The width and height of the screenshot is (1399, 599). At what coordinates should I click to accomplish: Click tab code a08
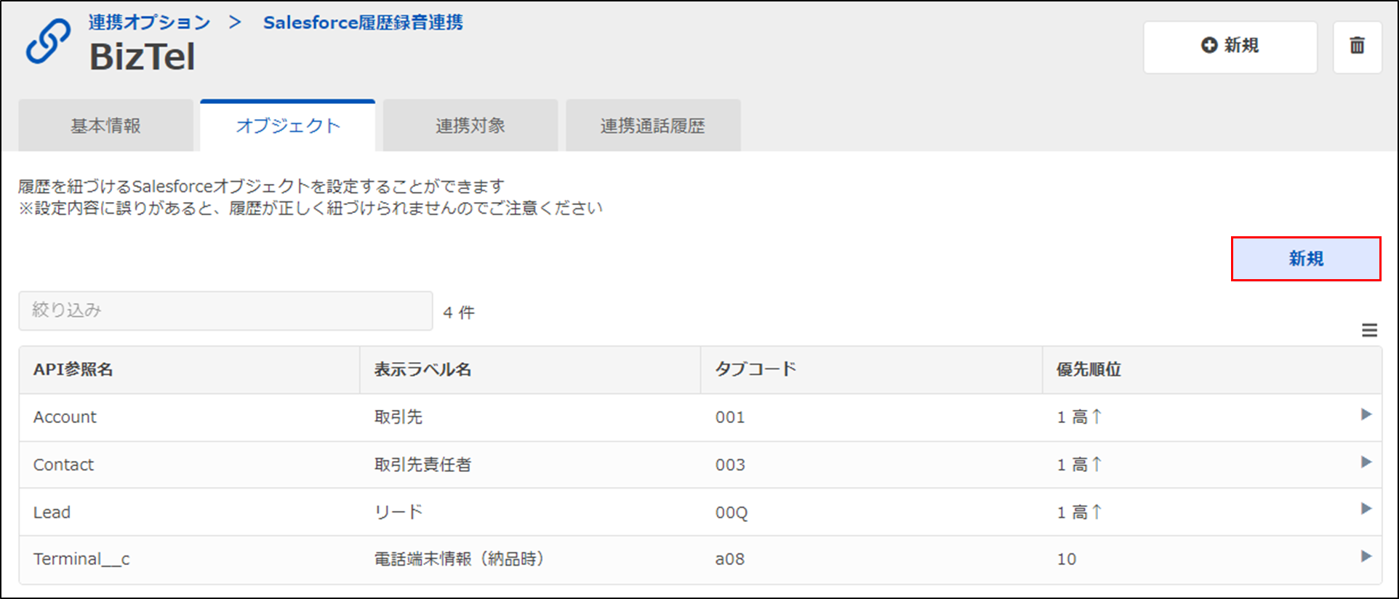click(x=730, y=559)
